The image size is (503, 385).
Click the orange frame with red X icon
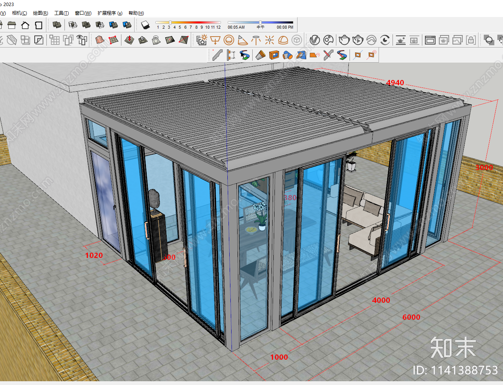[x=372, y=55]
